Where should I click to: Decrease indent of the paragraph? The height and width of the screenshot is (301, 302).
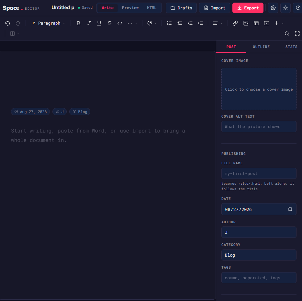point(190,23)
